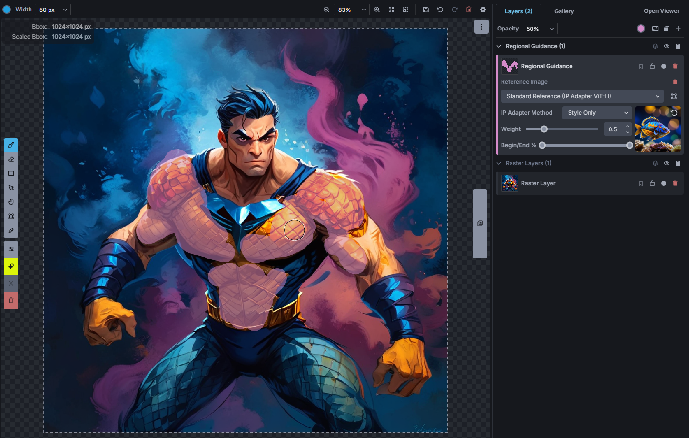This screenshot has width=689, height=438.
Task: Open the 83% zoom level dropdown
Action: coord(351,10)
